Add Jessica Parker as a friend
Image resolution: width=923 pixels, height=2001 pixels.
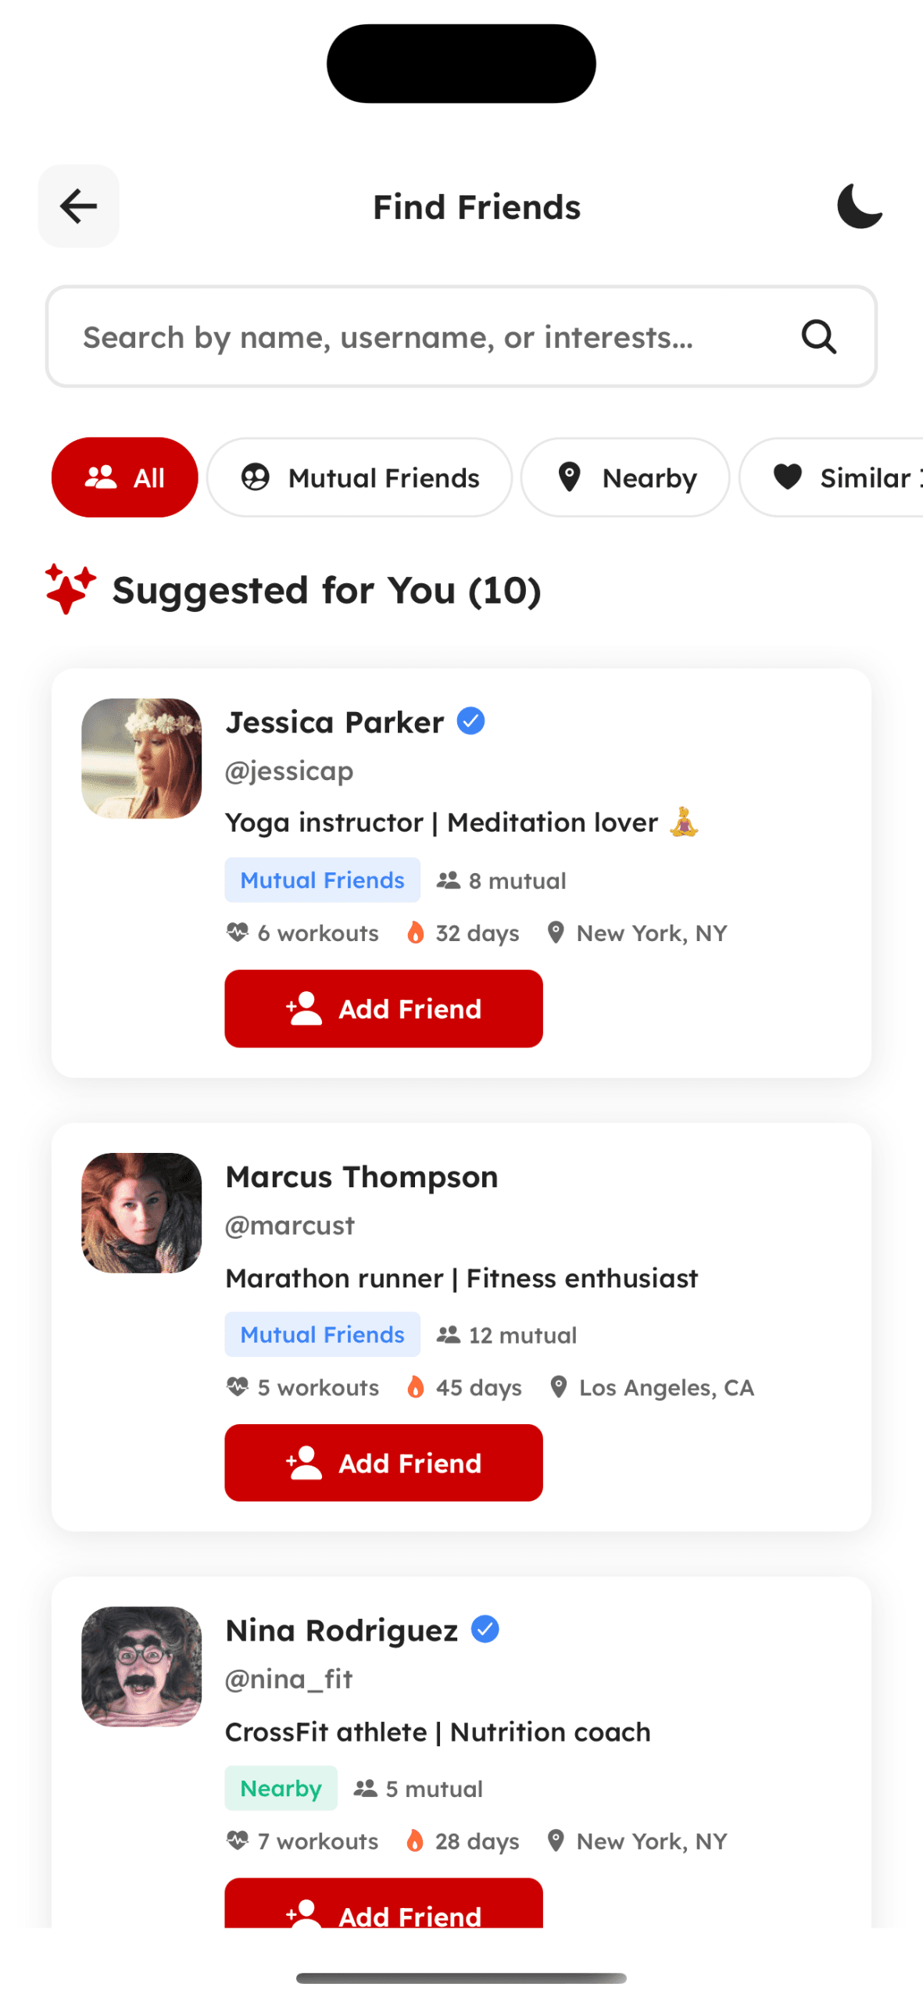(384, 1008)
